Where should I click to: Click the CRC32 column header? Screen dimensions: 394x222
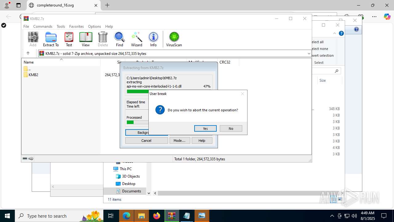tap(228, 62)
